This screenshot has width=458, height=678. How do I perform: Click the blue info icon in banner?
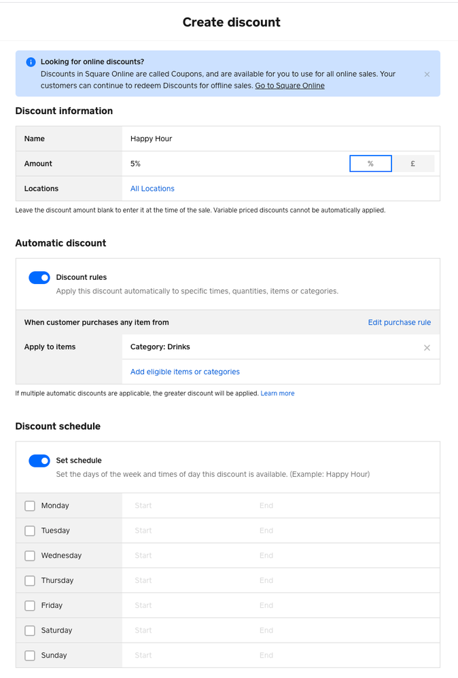click(x=31, y=62)
